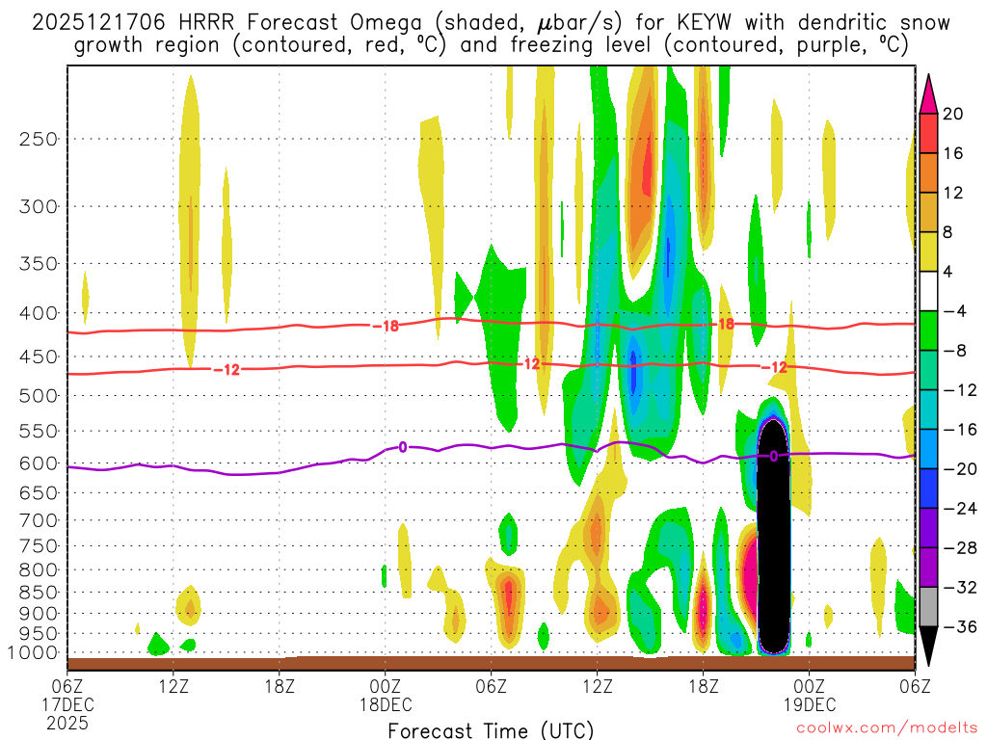Click the 500 pressure level label
The image size is (987, 740).
pos(38,396)
